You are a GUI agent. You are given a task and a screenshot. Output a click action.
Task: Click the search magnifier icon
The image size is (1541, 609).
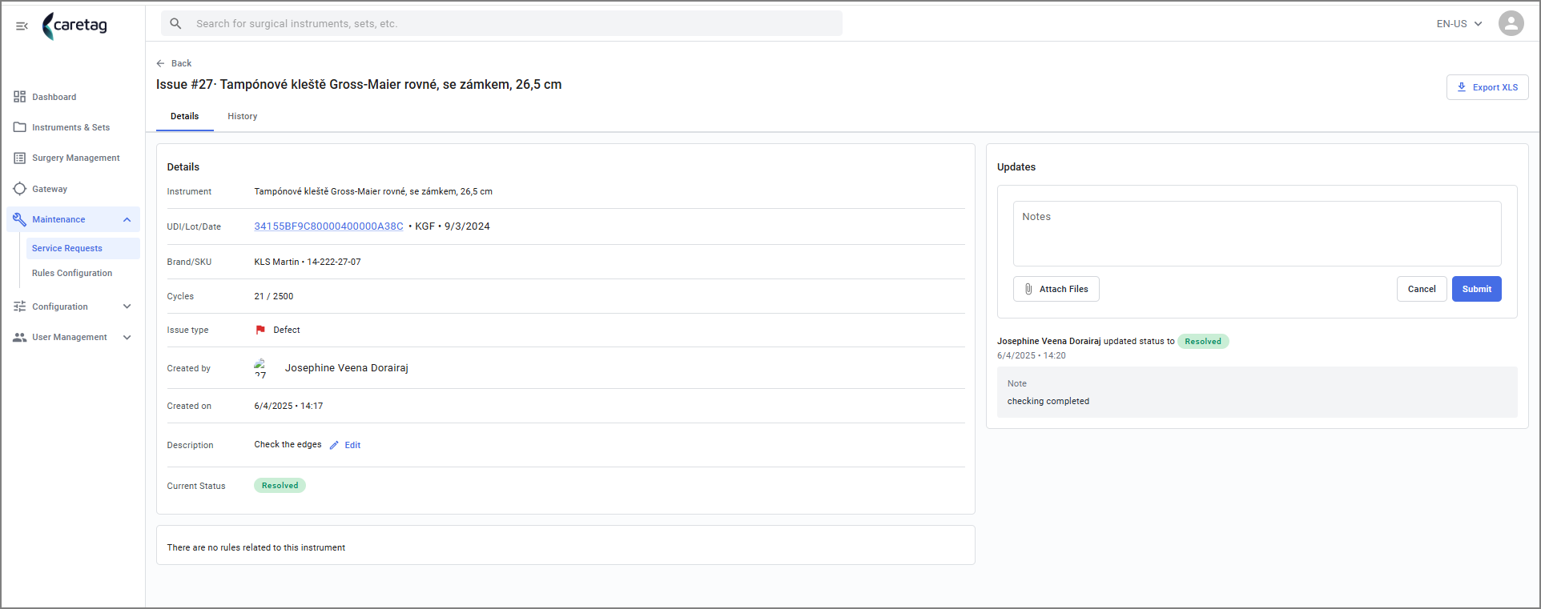click(x=176, y=23)
